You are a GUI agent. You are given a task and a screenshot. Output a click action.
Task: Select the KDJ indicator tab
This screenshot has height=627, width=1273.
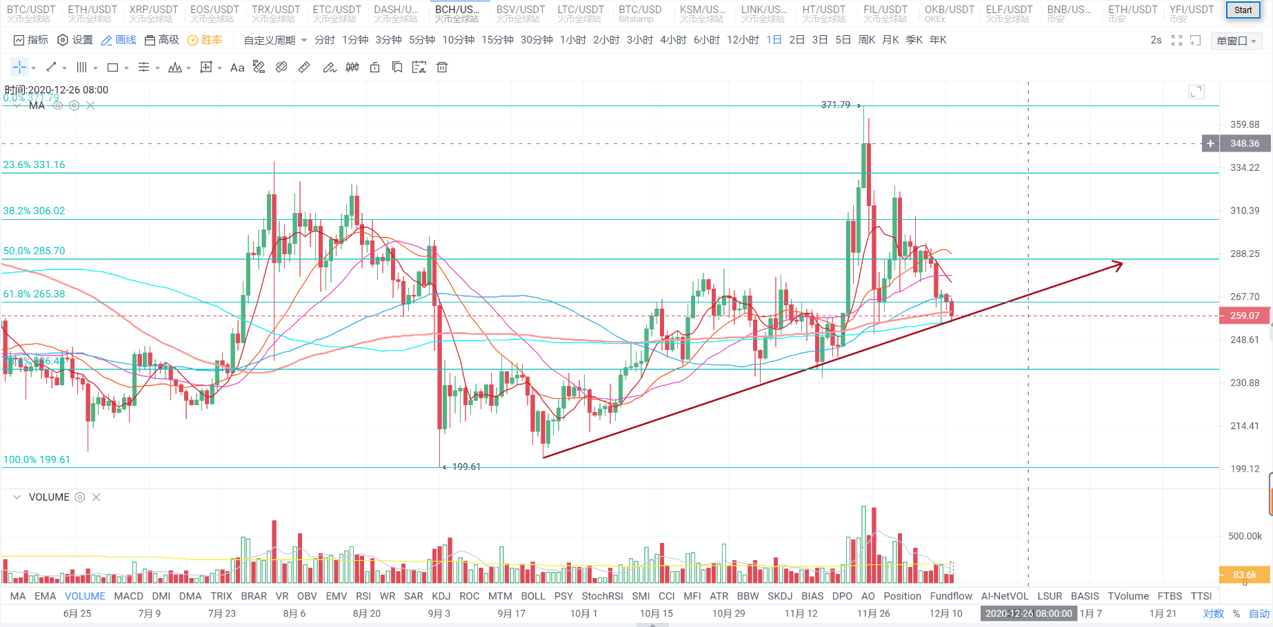[441, 596]
